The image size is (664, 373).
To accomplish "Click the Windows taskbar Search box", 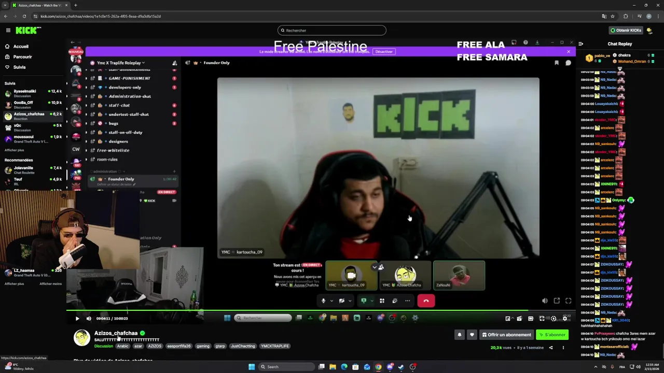I will [x=287, y=367].
